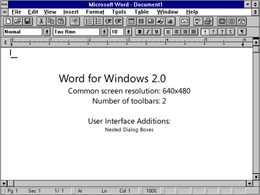
Task: Toggle Italic formatting
Action: [x=148, y=32]
